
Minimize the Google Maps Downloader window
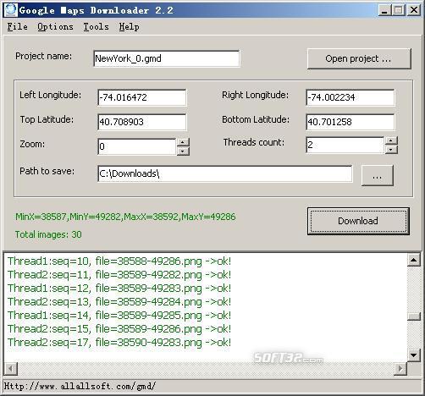(384, 10)
